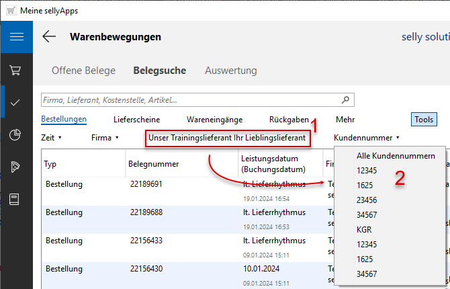Click the magnifier search icon
450x289 pixels.
coord(345,100)
